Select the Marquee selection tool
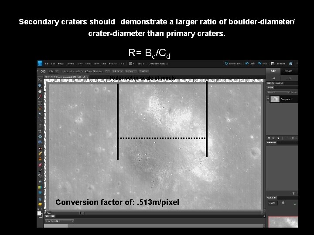Image resolution: width=314 pixels, height=235 pixels. (x=40, y=103)
